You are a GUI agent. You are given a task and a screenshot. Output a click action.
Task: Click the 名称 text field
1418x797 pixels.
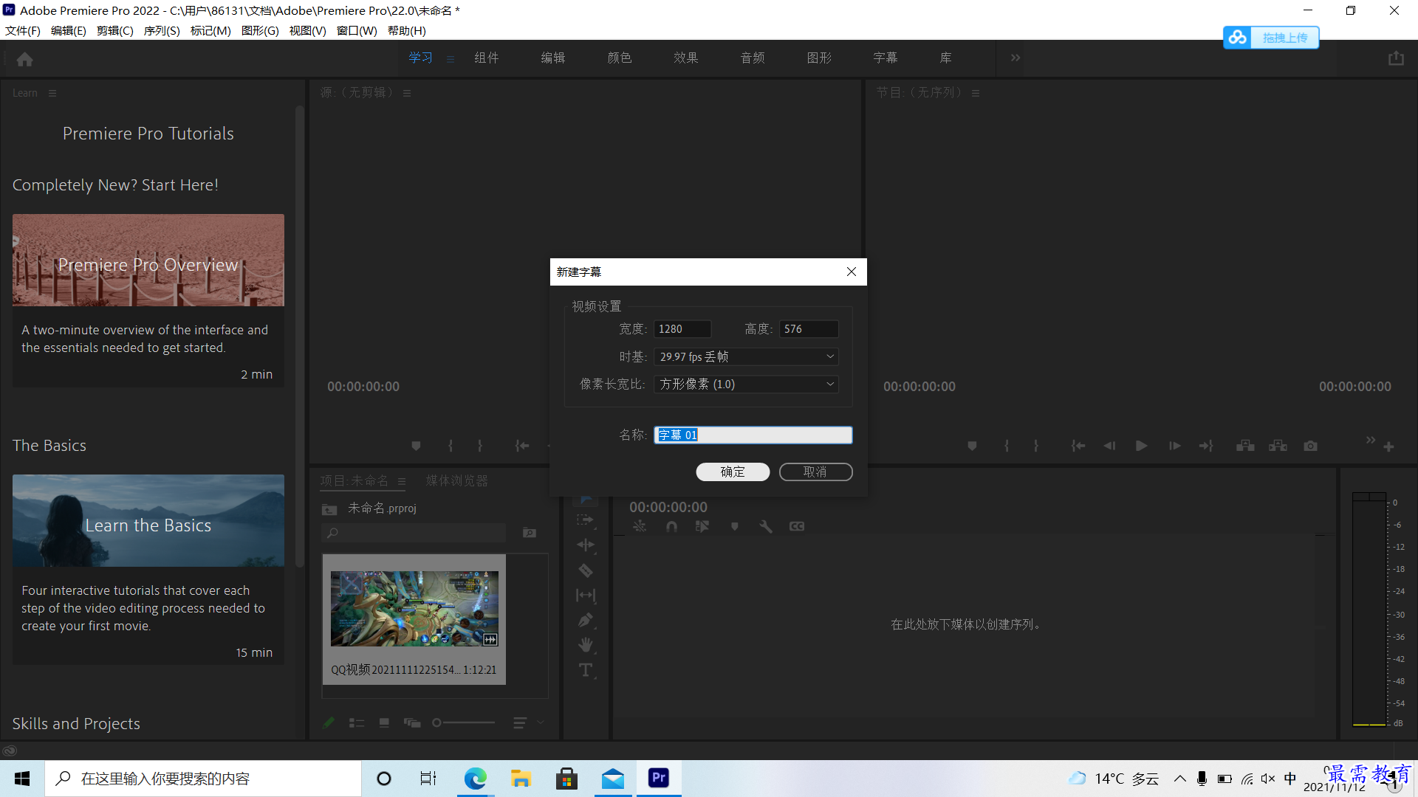pos(753,435)
